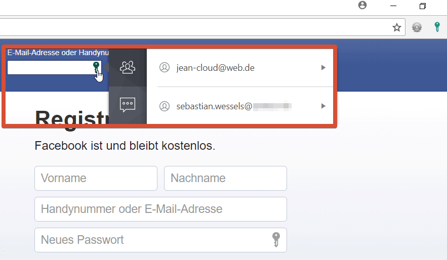The height and width of the screenshot is (260, 447).
Task: Click the browser profile avatar icon
Action: (x=362, y=5)
